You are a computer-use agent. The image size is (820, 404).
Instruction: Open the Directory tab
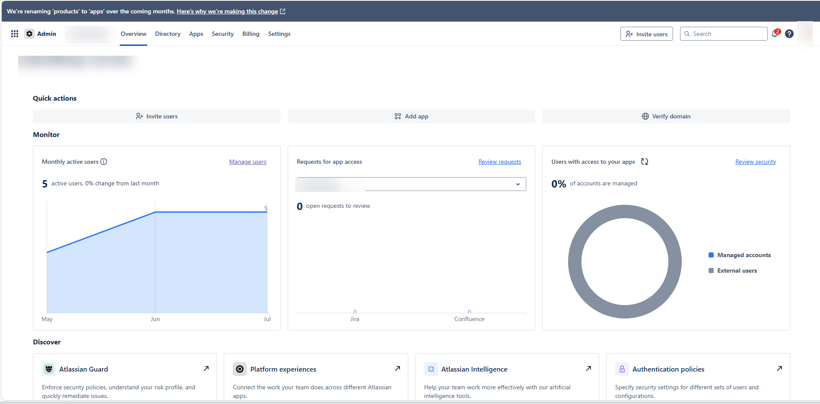[168, 34]
